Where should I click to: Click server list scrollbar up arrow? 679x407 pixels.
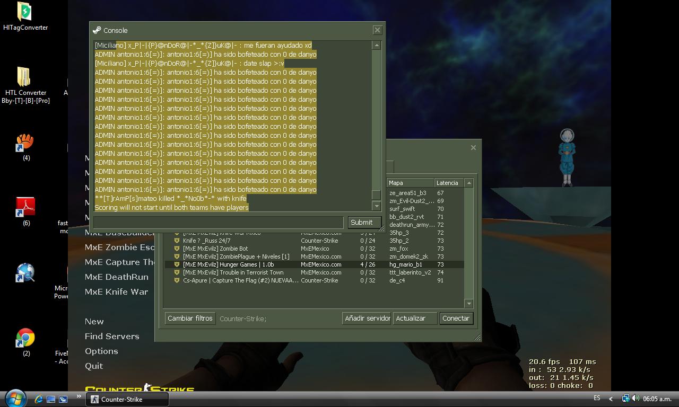[468, 183]
